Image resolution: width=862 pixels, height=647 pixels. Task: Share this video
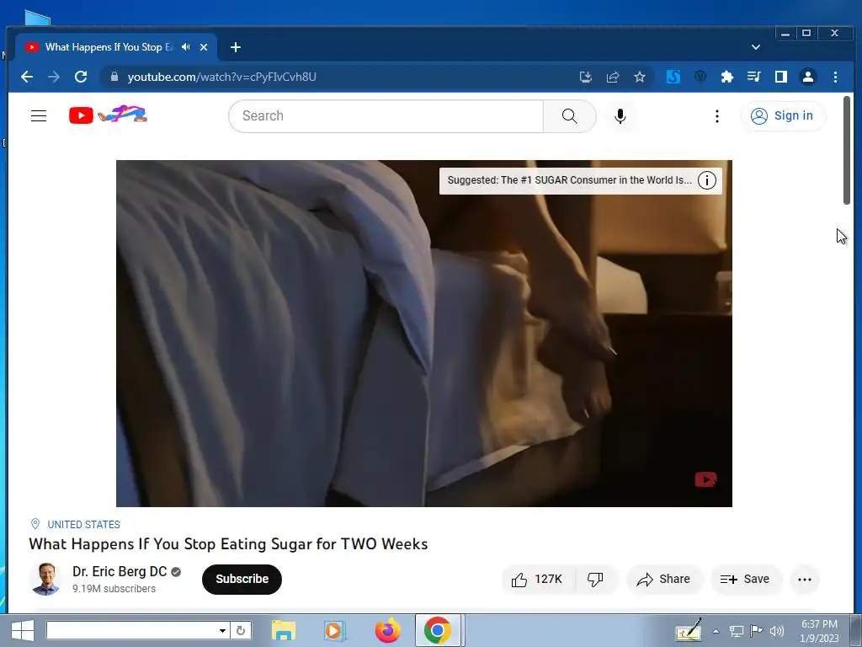[x=663, y=580]
